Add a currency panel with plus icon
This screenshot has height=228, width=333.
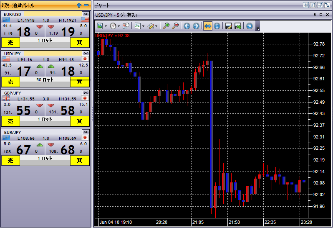(x=79, y=5)
